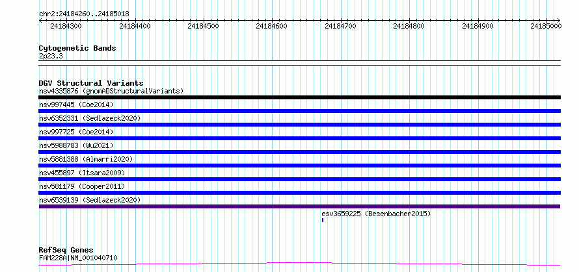Screen dimensions: 579x272
Task: Click ruler position 24184300
Action: click(66, 26)
